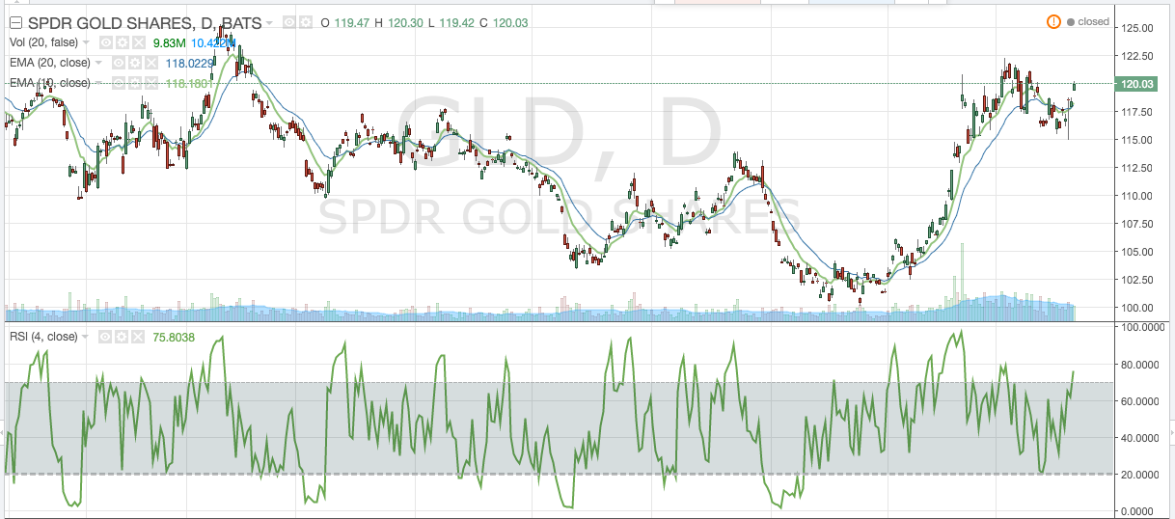The height and width of the screenshot is (519, 1175).
Task: Click the RSI value 75.8038
Action: (x=174, y=337)
